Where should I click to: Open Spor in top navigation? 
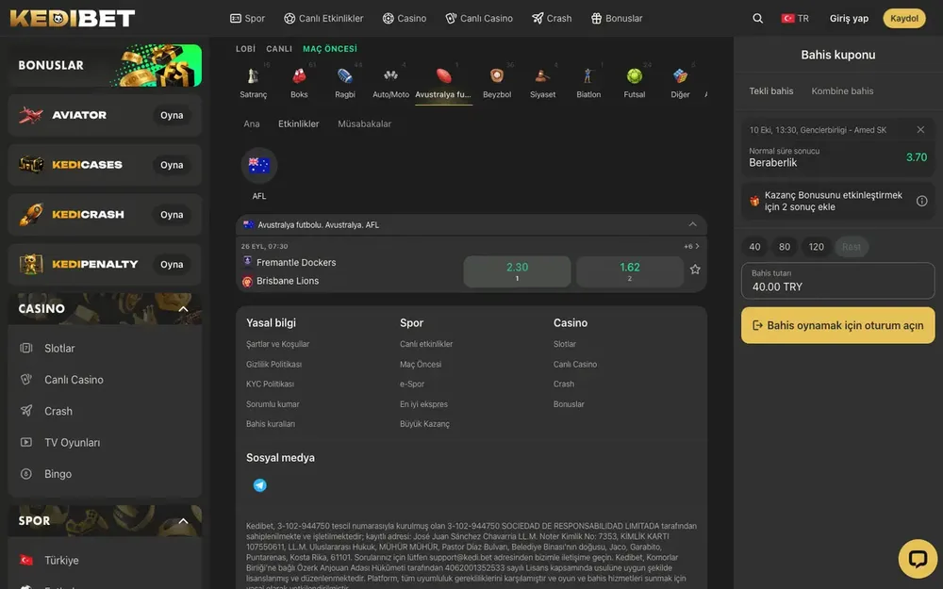click(x=247, y=18)
